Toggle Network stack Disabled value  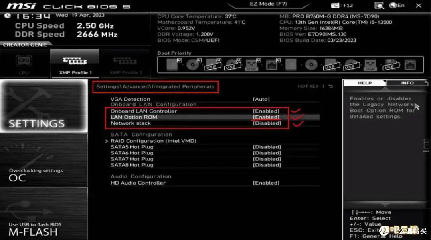pyautogui.click(x=267, y=123)
